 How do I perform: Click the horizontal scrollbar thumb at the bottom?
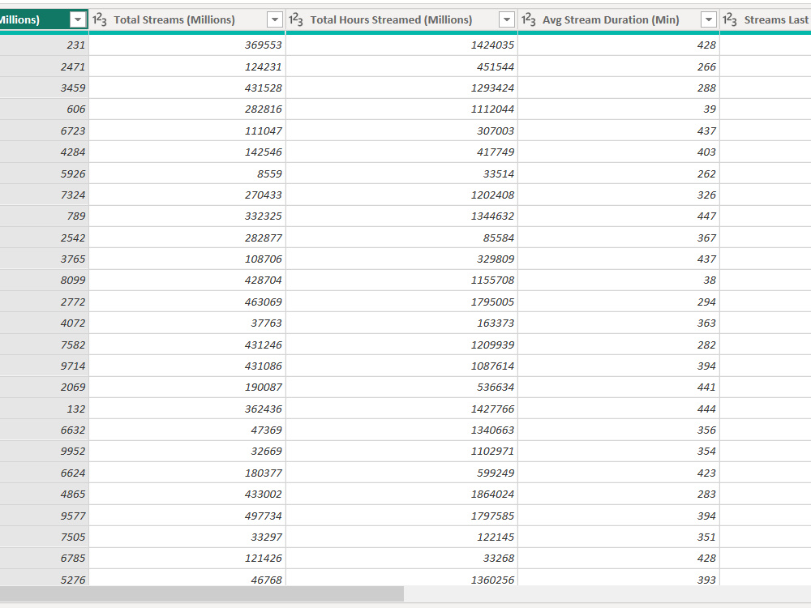(x=201, y=594)
